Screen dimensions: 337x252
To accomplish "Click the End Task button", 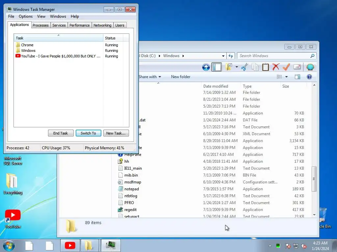I will 61,133.
